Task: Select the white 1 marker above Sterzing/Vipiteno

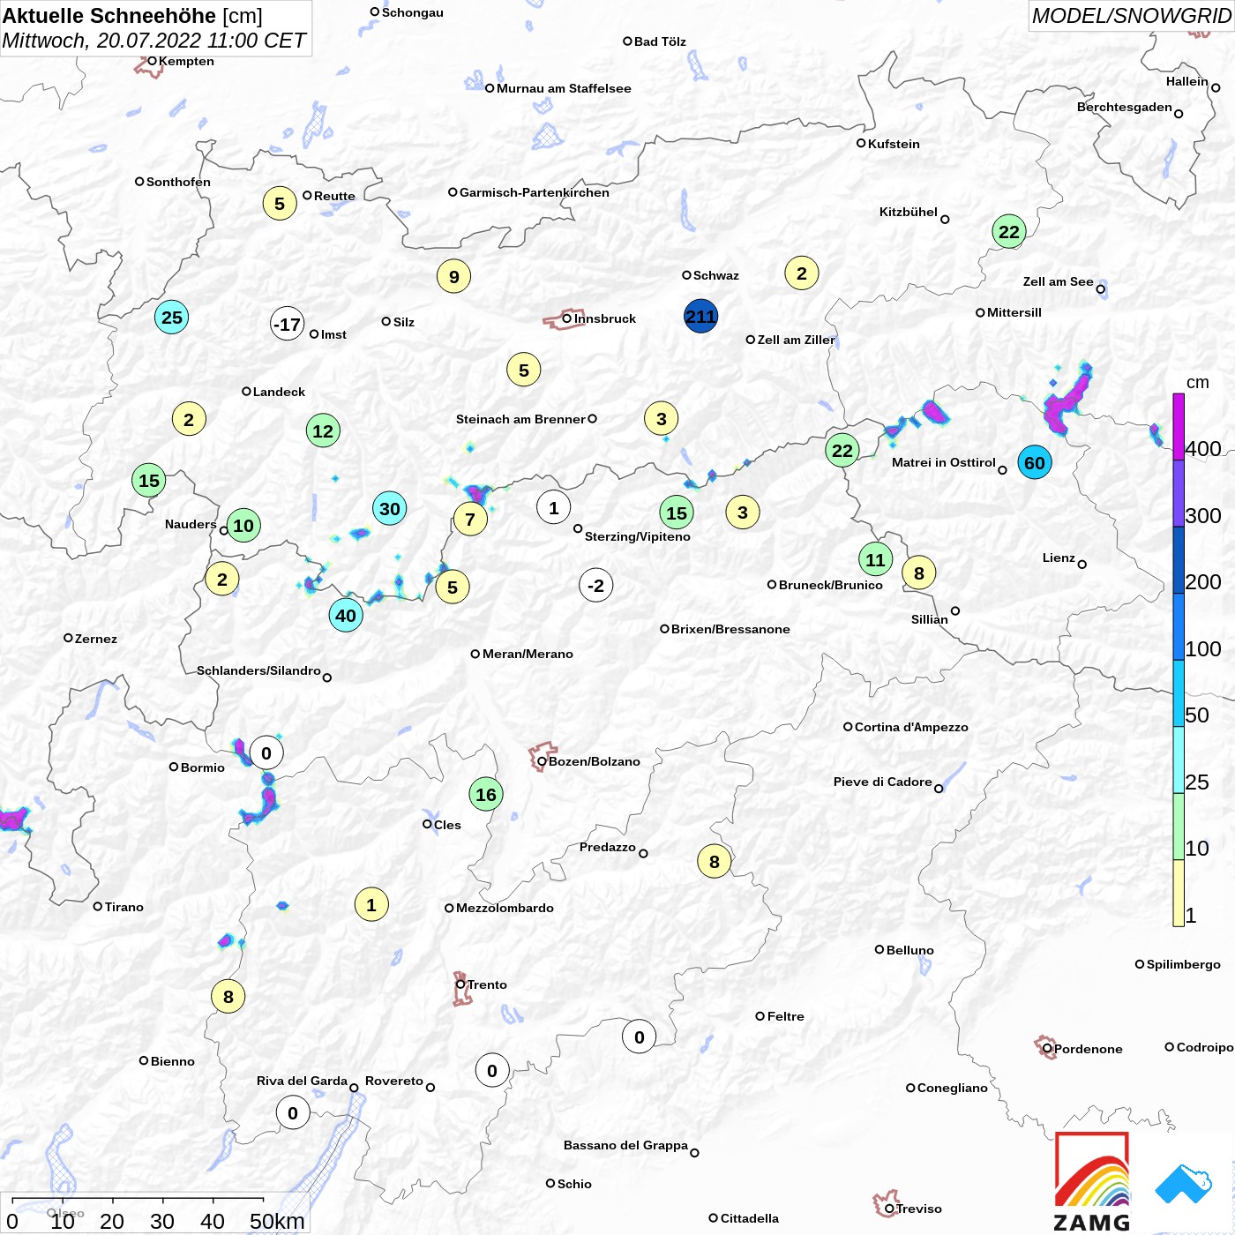Action: coord(554,508)
